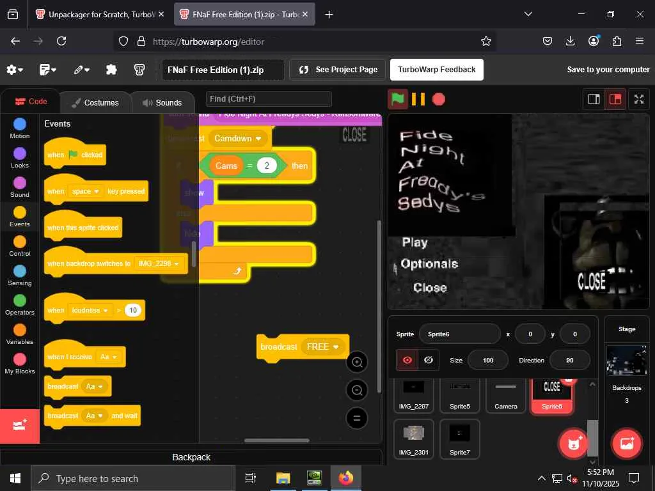Screen dimensions: 655x491
Task: Select the My Blocks category
Action: click(x=20, y=364)
